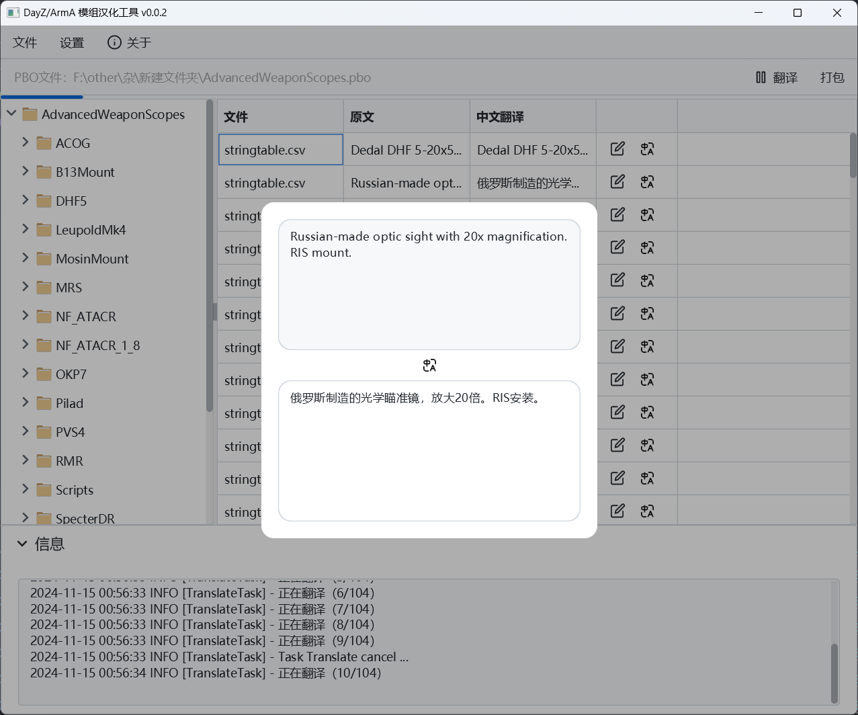Expand the NF_ATACR_1_8 folder
The height and width of the screenshot is (715, 858).
(26, 345)
